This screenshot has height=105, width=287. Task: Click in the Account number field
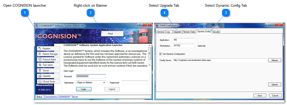tap(91, 76)
